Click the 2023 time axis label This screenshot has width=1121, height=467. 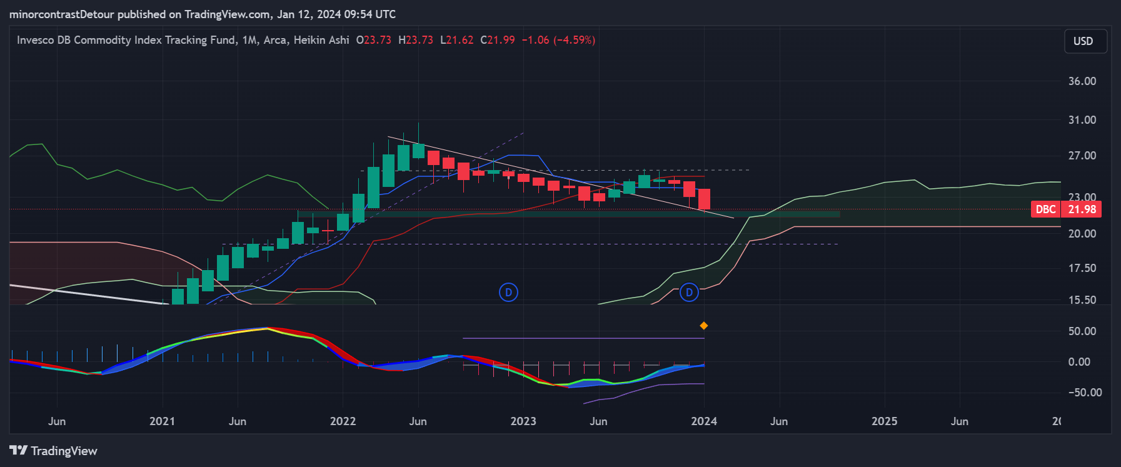point(523,421)
